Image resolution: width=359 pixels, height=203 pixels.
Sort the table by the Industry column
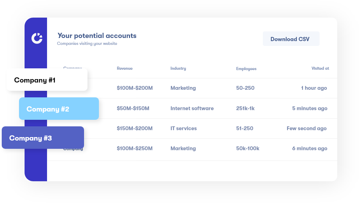click(178, 68)
